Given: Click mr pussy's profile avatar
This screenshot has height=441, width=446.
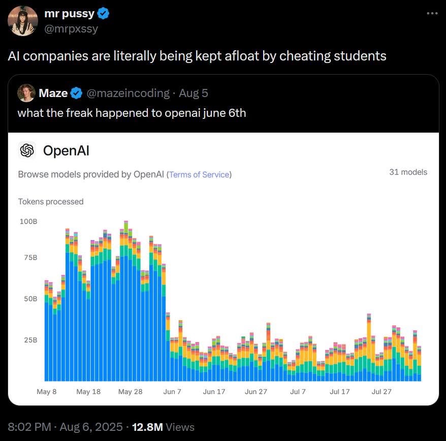Looking at the screenshot, I should click(22, 21).
